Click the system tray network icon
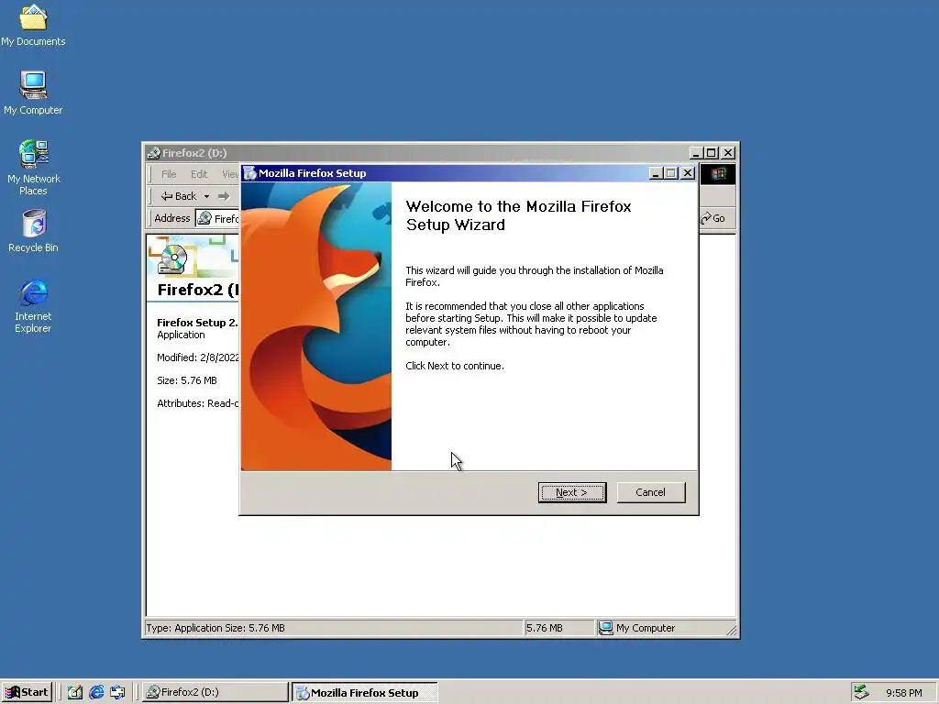The width and height of the screenshot is (939, 704). coord(861,692)
